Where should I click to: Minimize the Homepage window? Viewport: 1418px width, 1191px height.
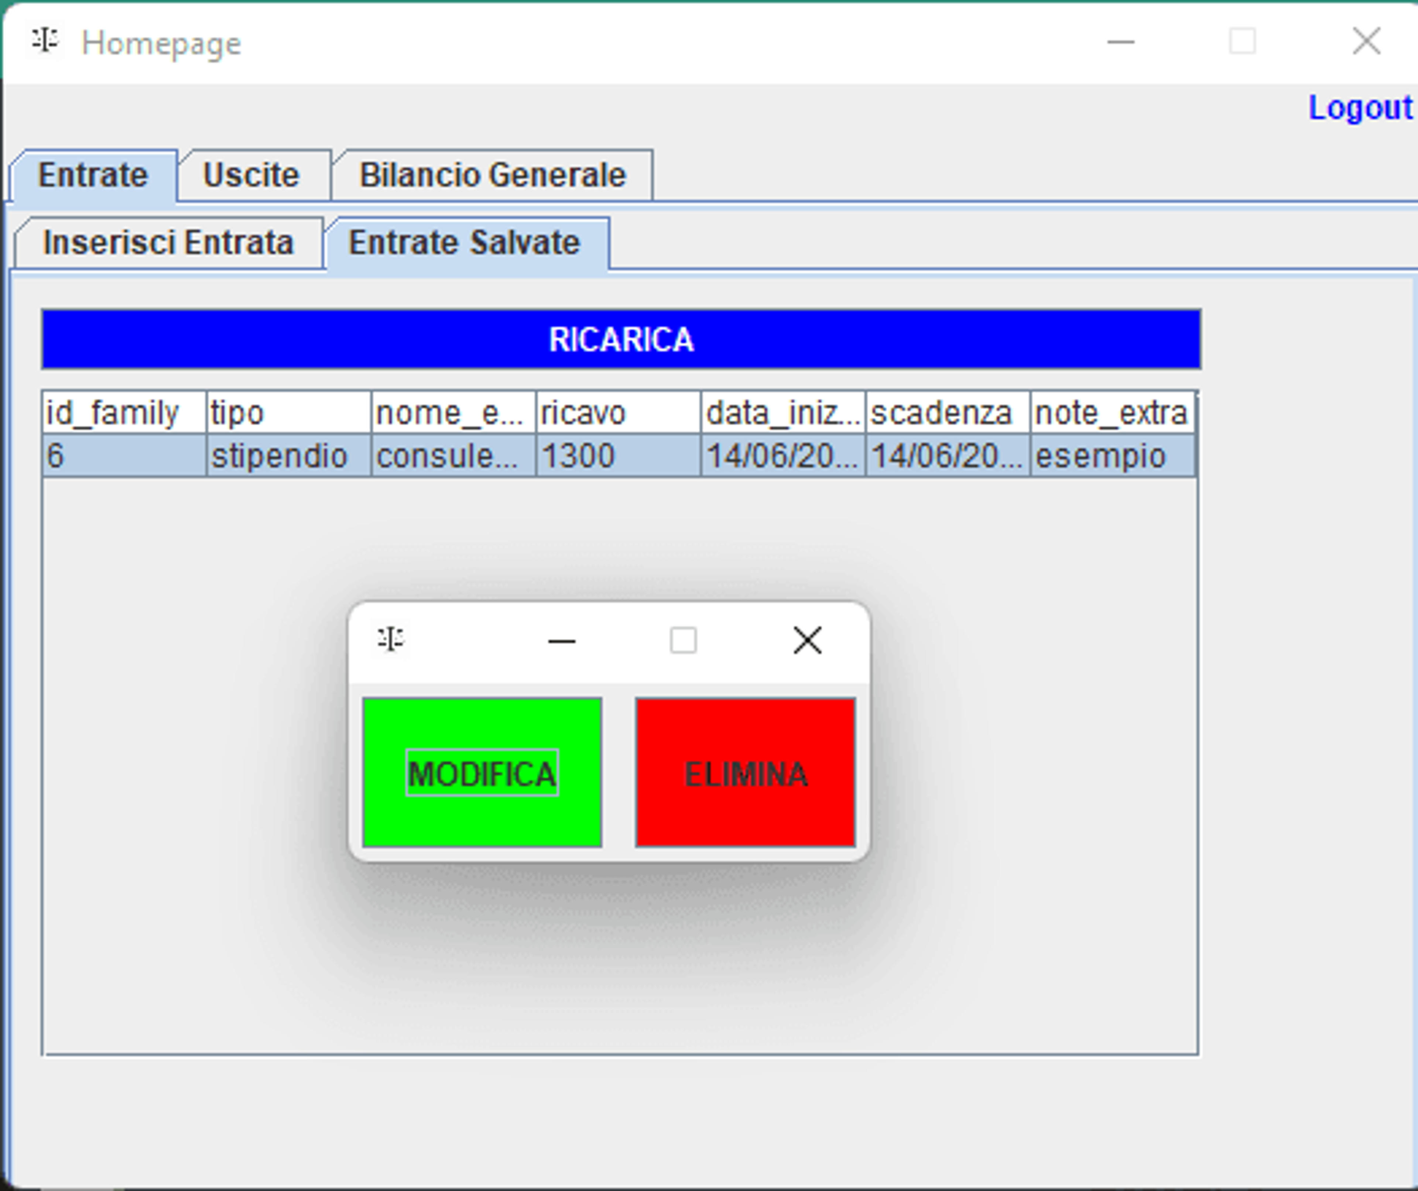tap(1121, 42)
